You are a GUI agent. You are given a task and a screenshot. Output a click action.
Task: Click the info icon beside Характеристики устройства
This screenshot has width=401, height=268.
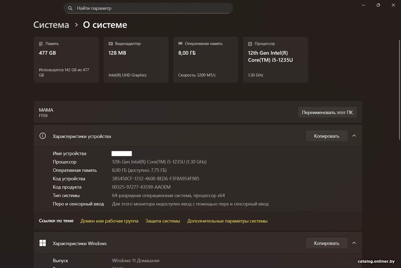pyautogui.click(x=43, y=136)
